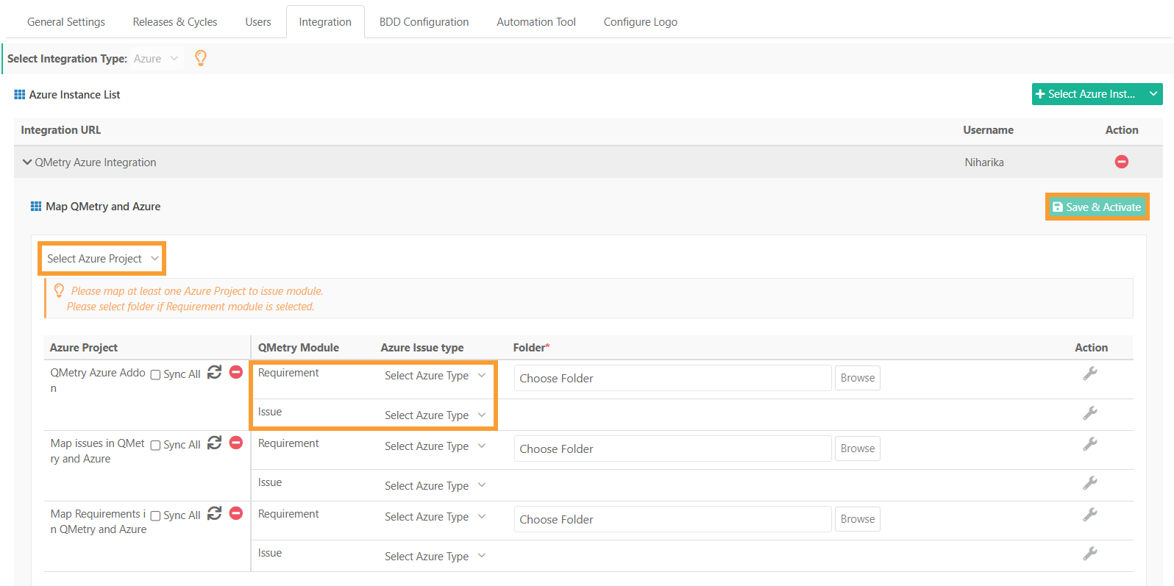Enable Sync All for Map issues in QMetry project

point(155,446)
